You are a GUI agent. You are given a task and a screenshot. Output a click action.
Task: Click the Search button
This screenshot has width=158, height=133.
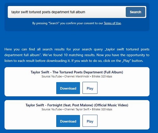point(136,12)
